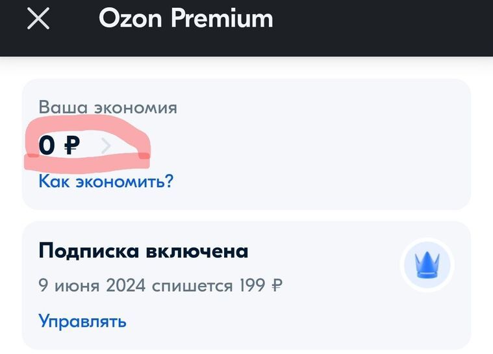Tap the blue crown Premium icon
Viewport: 493px width, 354px height.
[427, 265]
